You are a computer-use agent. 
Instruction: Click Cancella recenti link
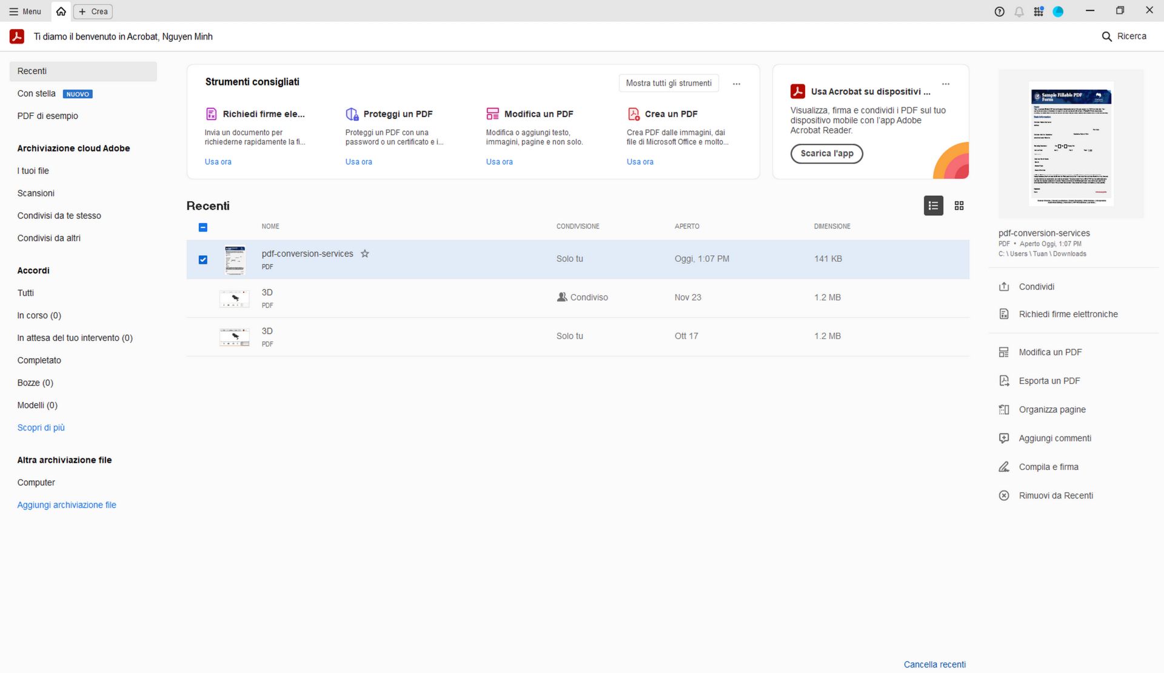coord(934,665)
